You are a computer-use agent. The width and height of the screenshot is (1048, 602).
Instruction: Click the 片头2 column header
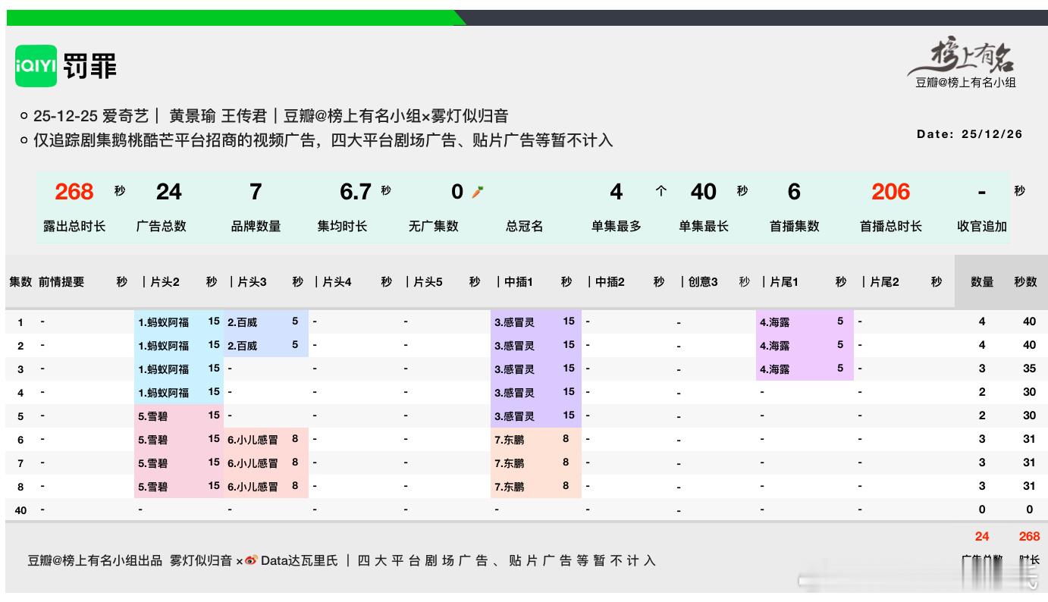click(165, 282)
